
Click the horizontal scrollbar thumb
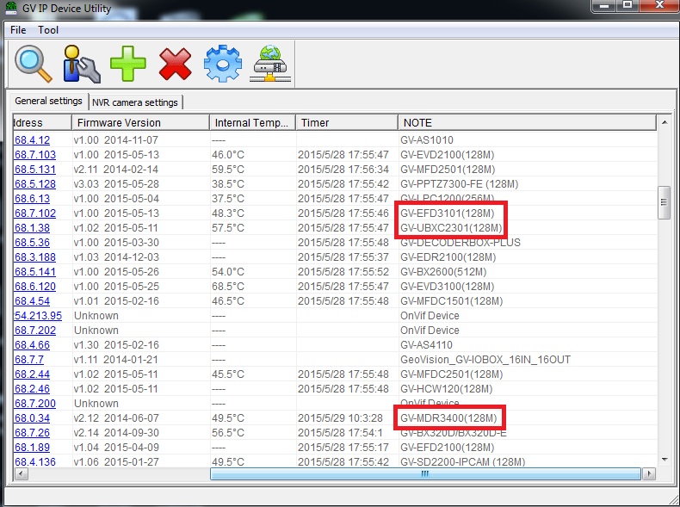coord(425,474)
